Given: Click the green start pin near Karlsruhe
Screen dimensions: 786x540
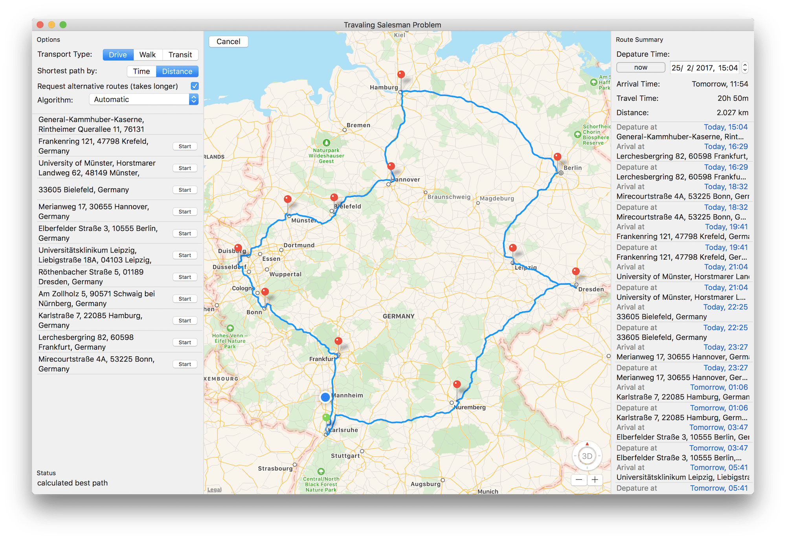Looking at the screenshot, I should click(x=326, y=417).
